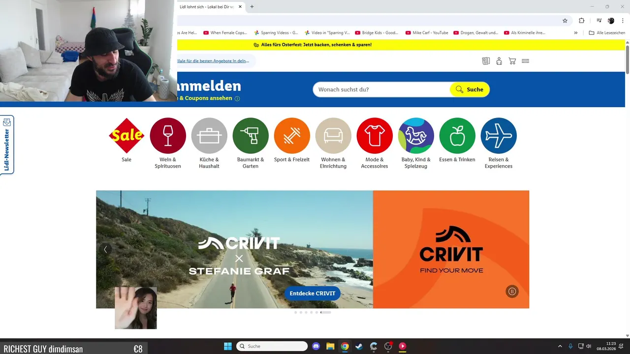The width and height of the screenshot is (630, 354).
Task: Focus the Wonach suchst du? search field
Action: 381,89
